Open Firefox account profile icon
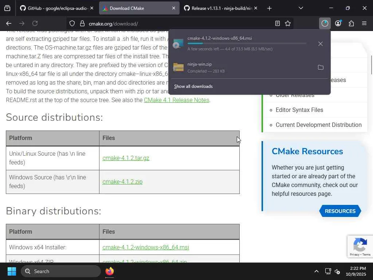The height and width of the screenshot is (280, 373). (338, 23)
